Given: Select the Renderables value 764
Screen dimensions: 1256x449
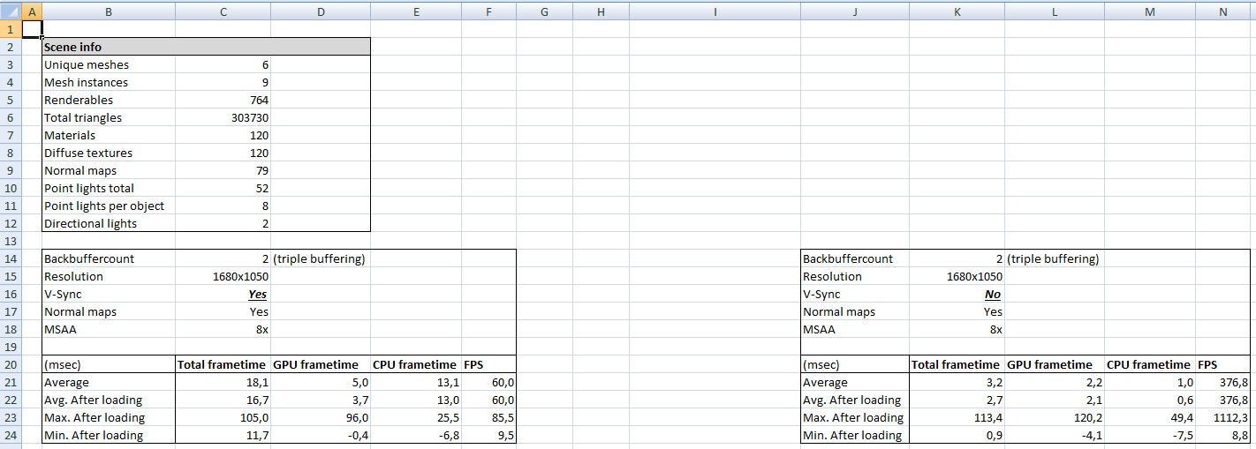Looking at the screenshot, I should pos(223,100).
